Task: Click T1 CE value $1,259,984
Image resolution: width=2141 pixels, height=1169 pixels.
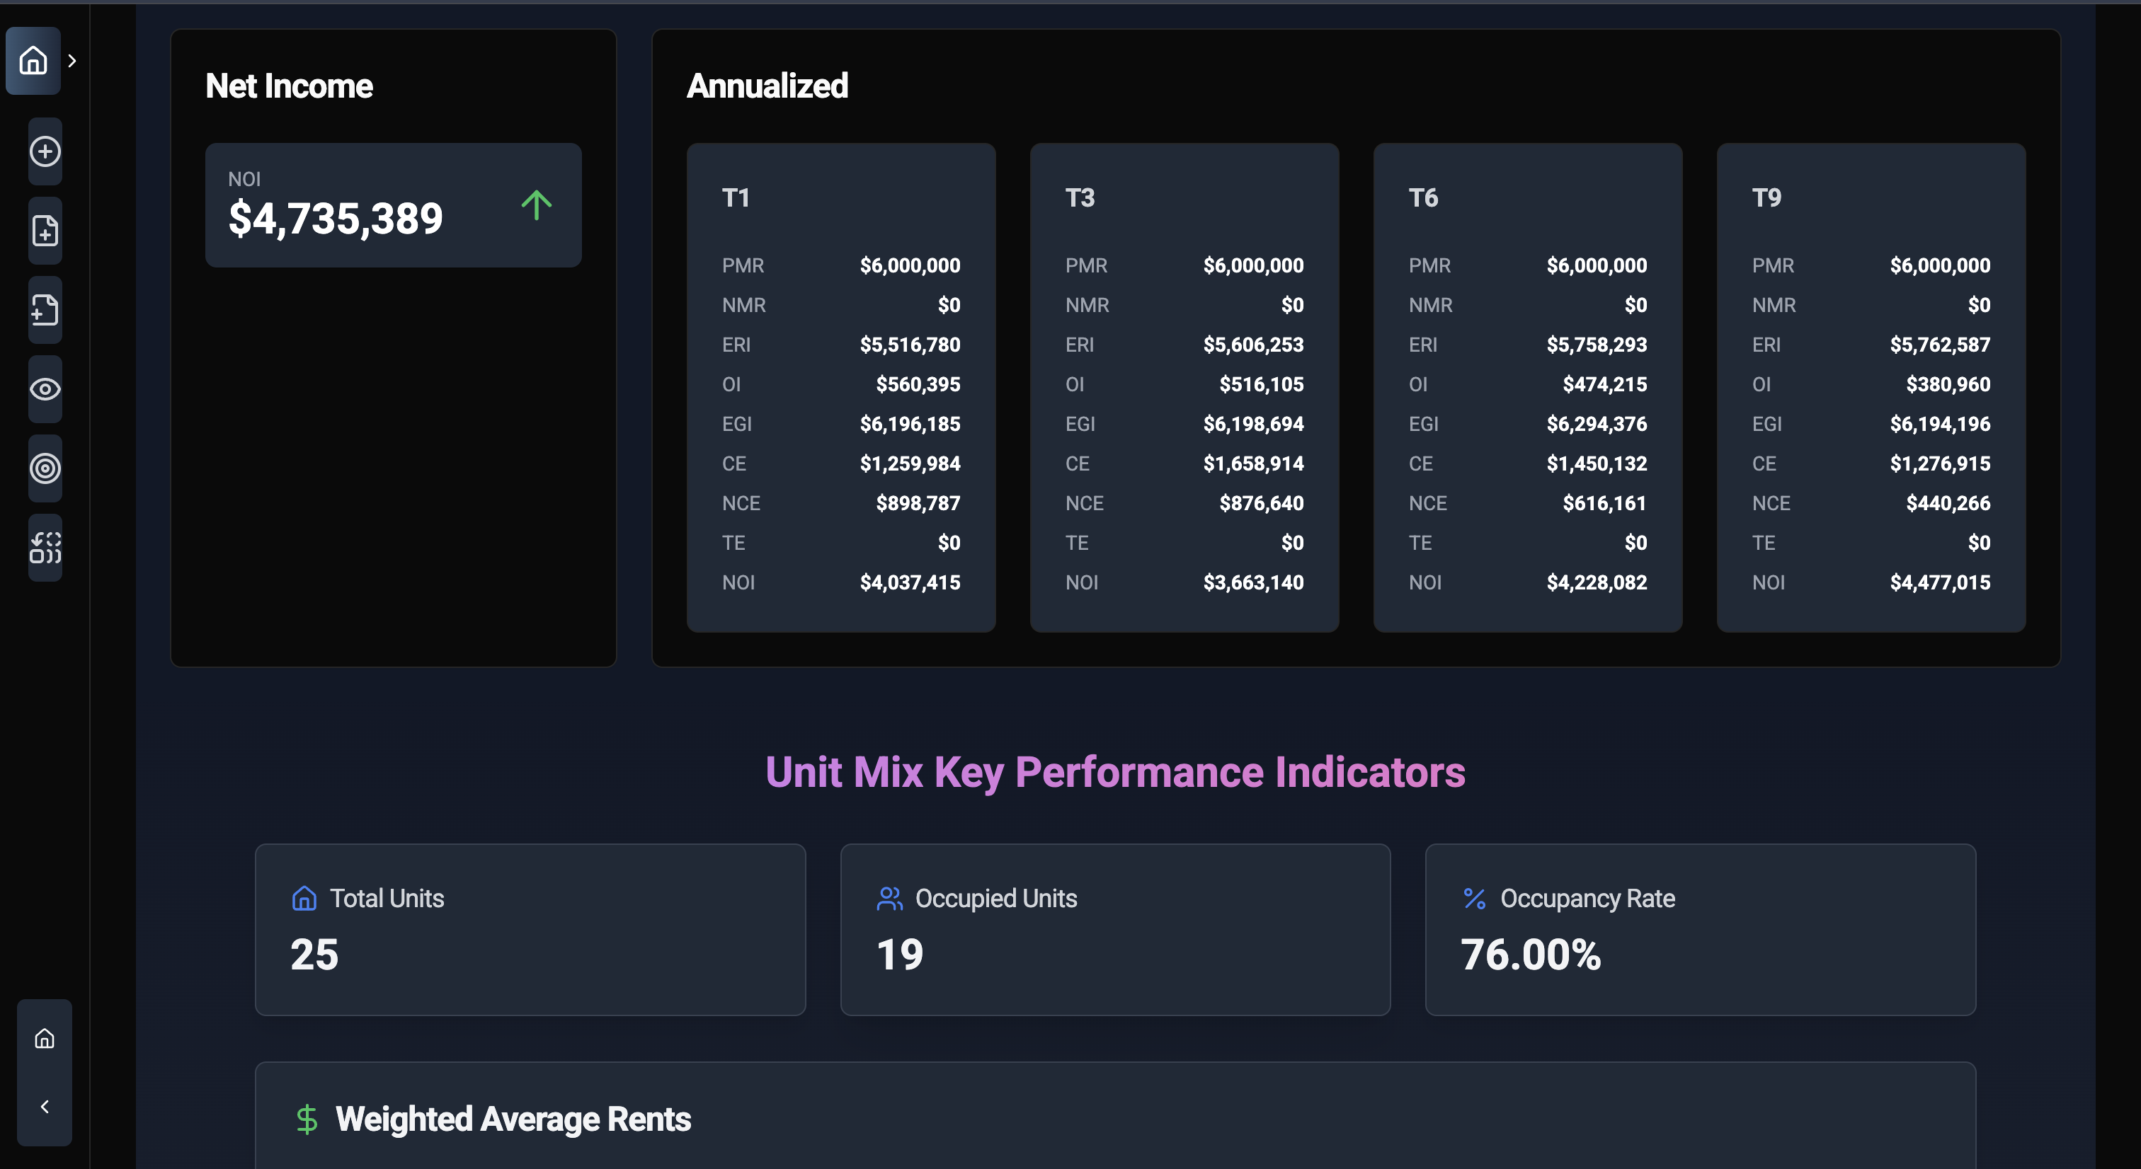Action: pos(910,463)
